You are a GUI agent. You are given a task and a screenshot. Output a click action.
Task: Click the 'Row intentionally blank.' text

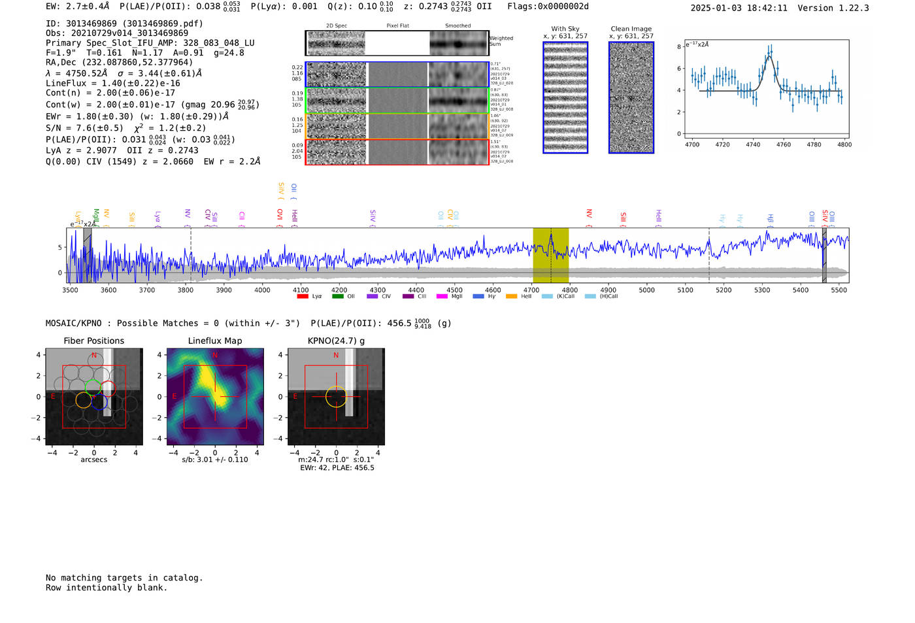tap(107, 588)
